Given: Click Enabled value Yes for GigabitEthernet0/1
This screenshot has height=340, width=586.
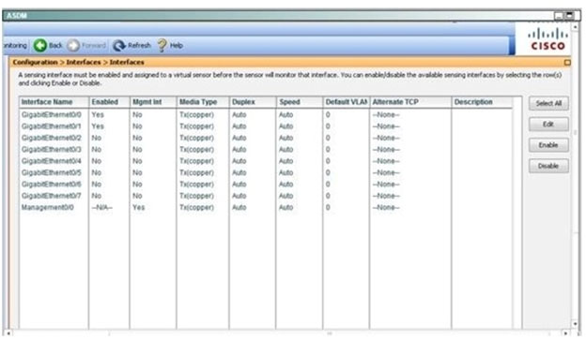Looking at the screenshot, I should click(98, 126).
